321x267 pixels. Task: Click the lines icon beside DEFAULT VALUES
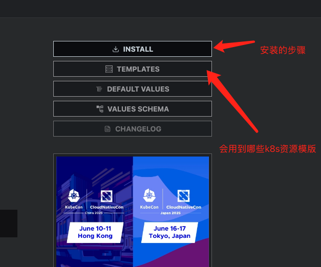coord(99,89)
